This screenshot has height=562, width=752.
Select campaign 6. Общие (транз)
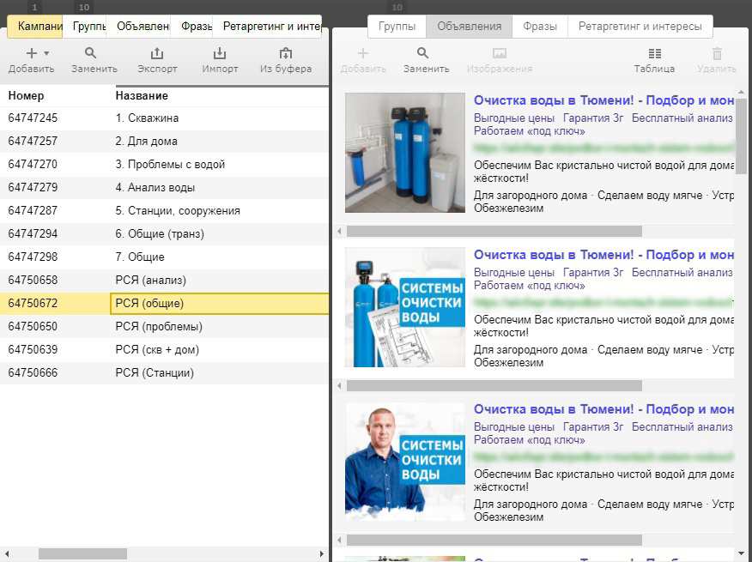[164, 233]
